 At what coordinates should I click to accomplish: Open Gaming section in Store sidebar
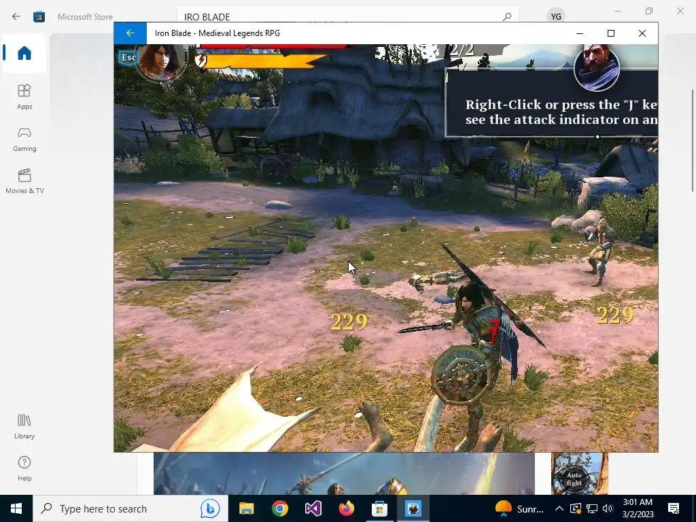coord(24,139)
